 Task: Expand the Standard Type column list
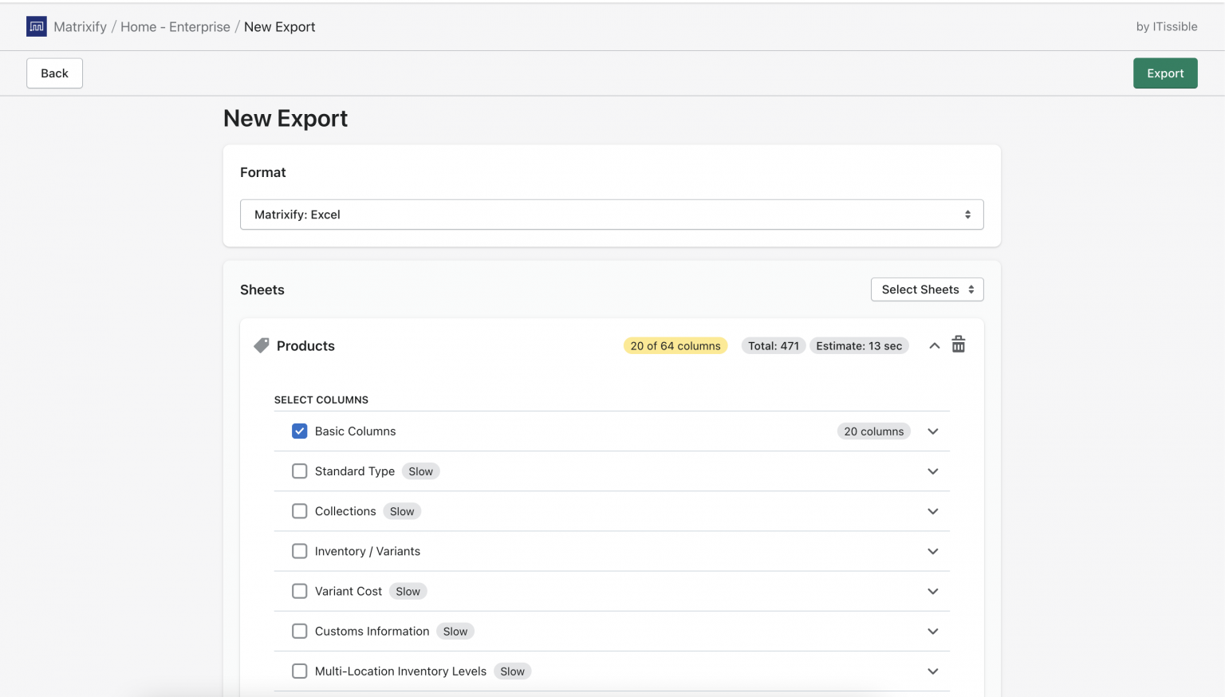[x=932, y=471]
